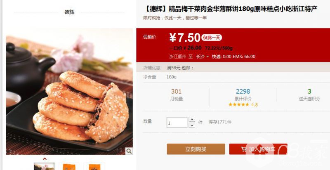Click the 德辉 brand name header
This screenshot has width=330, height=170.
(x=69, y=12)
